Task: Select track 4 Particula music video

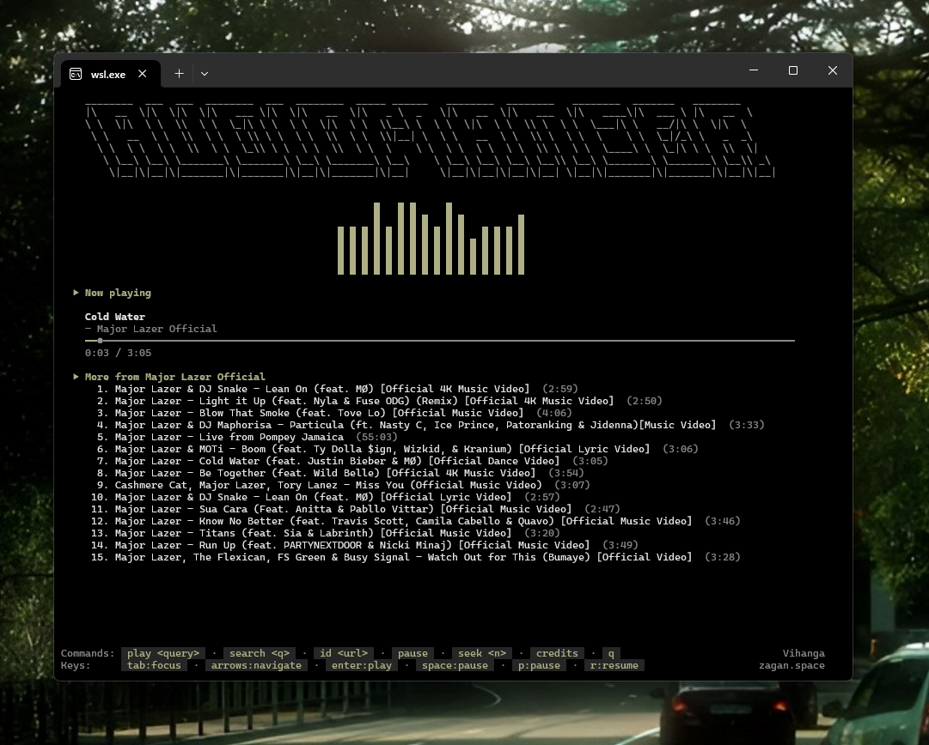Action: (x=431, y=425)
